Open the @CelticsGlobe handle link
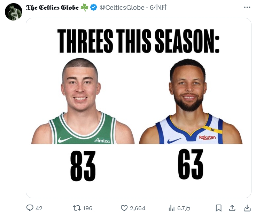 (122, 7)
